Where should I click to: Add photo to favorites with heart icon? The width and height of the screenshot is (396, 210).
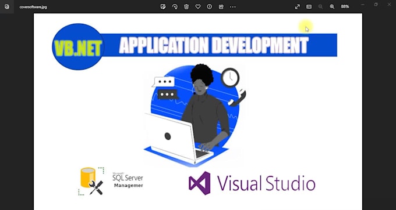(x=198, y=7)
